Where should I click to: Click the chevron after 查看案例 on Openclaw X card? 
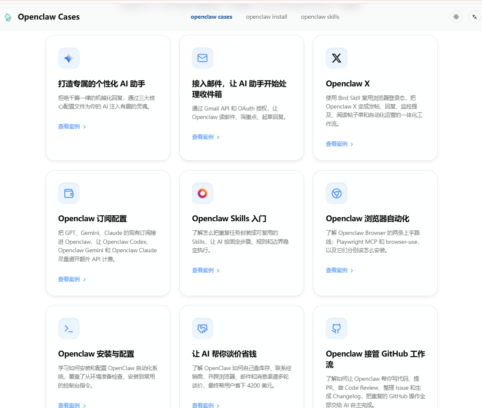point(352,144)
